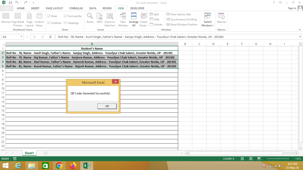Add a new sheet
The width and height of the screenshot is (303, 170).
(x=46, y=153)
